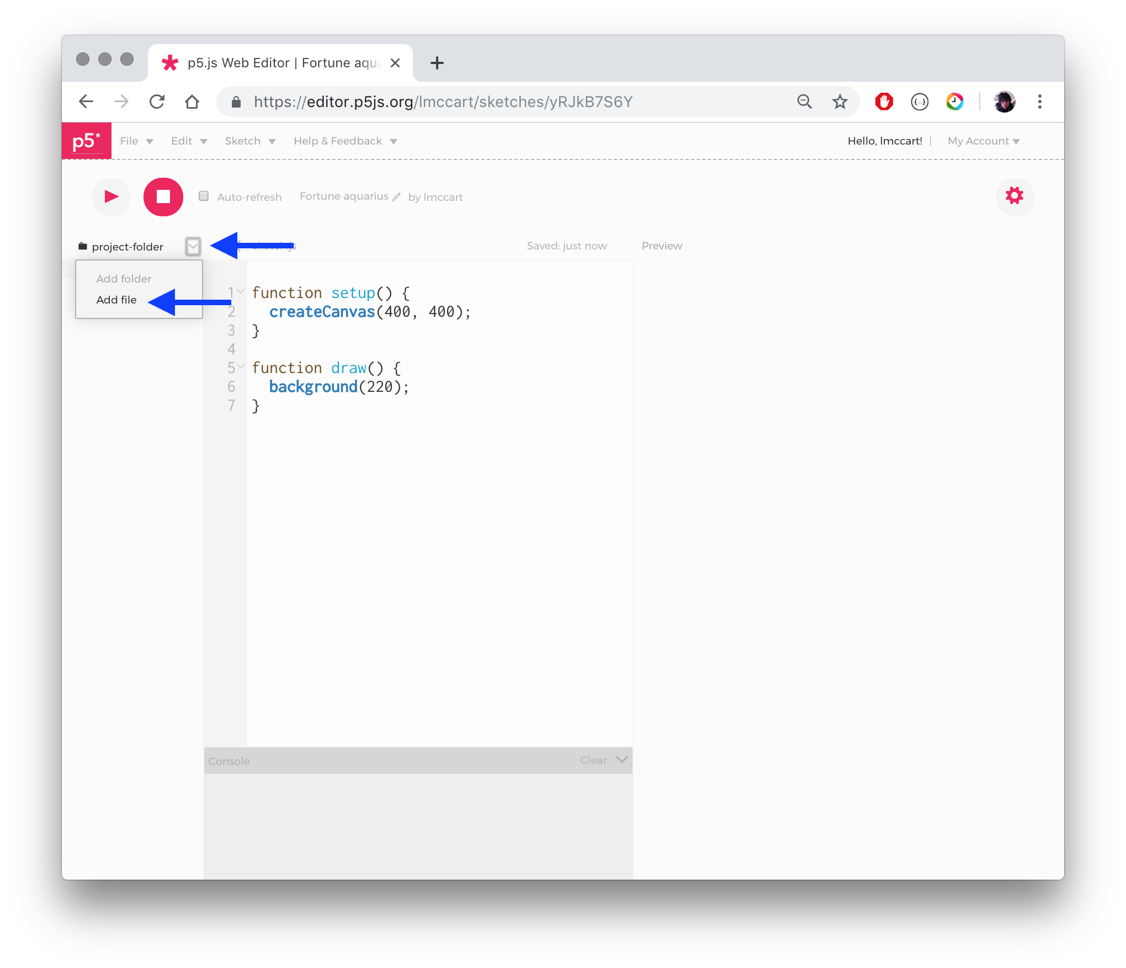Bookmark the page with the star icon
This screenshot has height=968, width=1126.
840,102
